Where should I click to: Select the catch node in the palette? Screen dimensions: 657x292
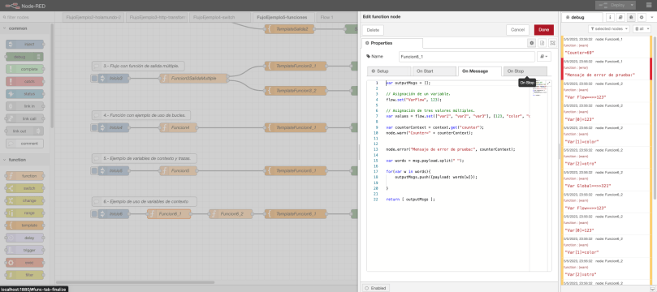25,82
